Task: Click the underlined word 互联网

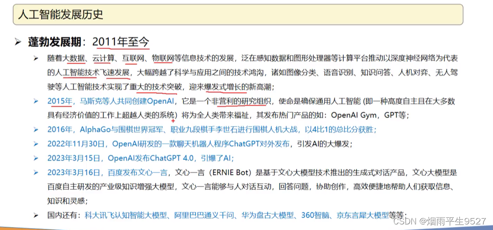Action: point(133,58)
